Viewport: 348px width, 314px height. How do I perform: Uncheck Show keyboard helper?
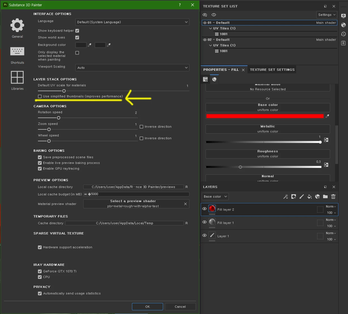click(x=77, y=31)
